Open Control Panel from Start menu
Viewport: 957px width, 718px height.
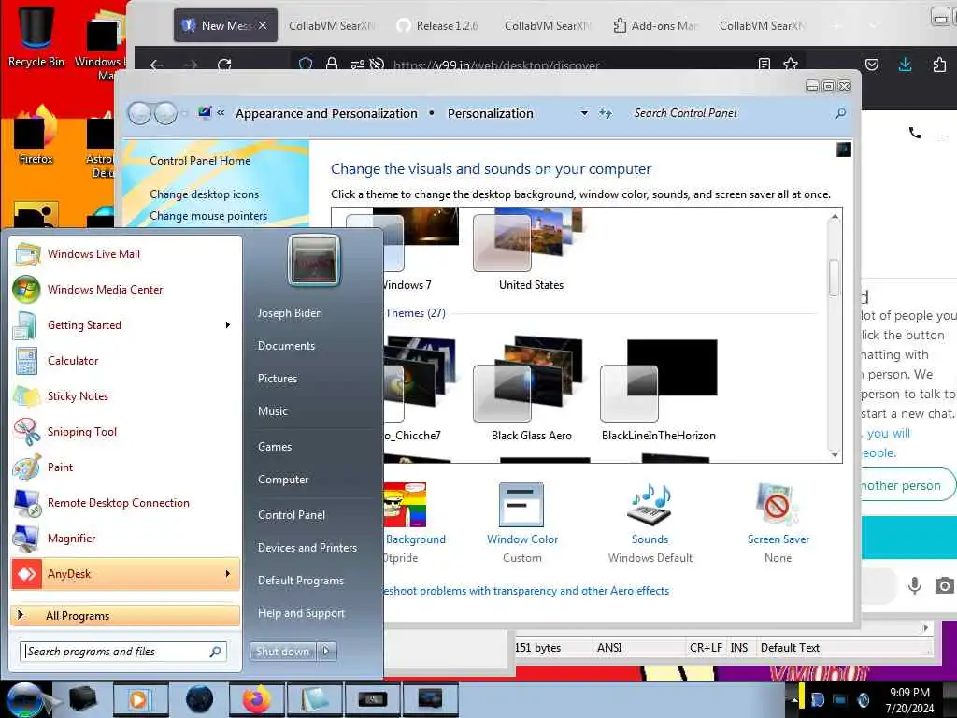coord(292,515)
